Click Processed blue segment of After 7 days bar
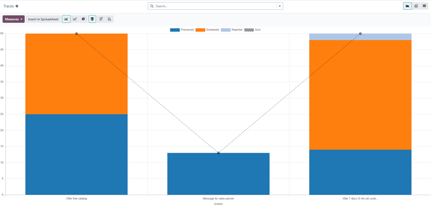Screen dimensions: 431x205 point(360,173)
